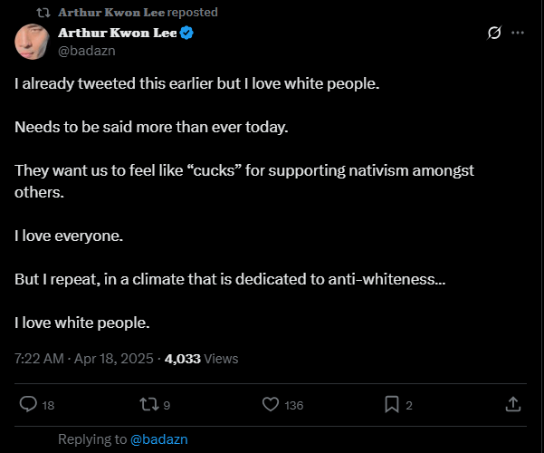Click the reply comment icon
Viewport: 544px width, 453px height.
coord(28,405)
